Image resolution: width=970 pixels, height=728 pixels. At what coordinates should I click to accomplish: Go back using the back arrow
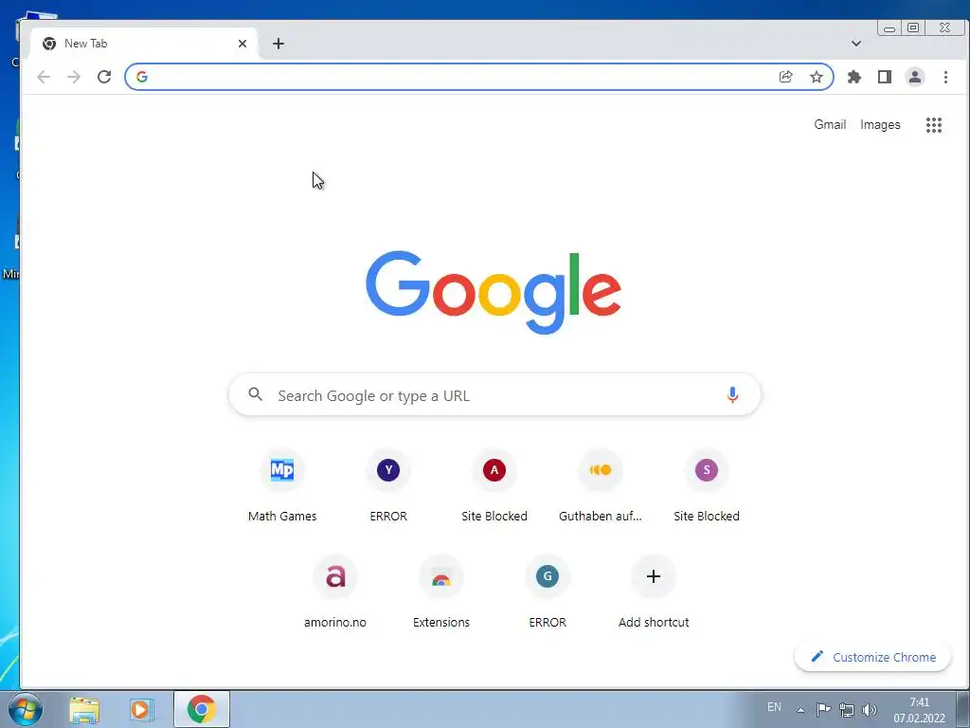44,77
